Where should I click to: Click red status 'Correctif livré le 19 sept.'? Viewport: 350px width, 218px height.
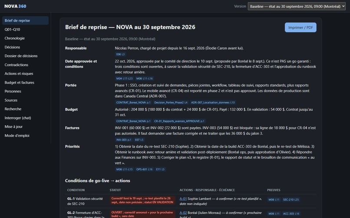pos(142,200)
